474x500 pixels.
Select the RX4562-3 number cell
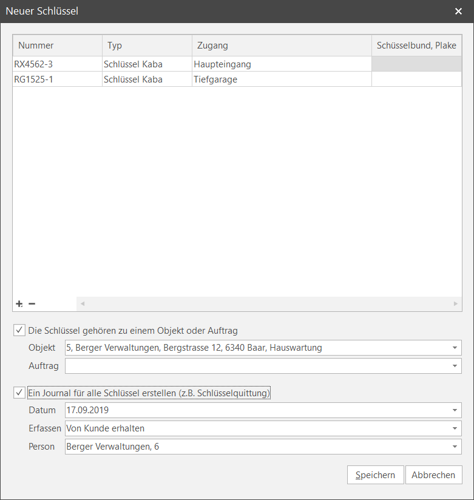(x=57, y=64)
